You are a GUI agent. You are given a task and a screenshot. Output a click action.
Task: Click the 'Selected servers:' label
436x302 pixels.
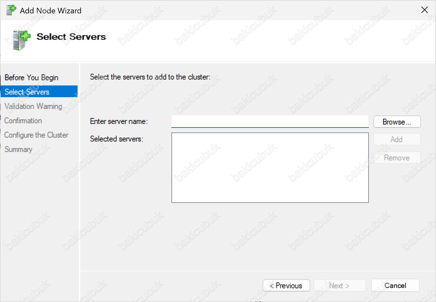click(116, 139)
